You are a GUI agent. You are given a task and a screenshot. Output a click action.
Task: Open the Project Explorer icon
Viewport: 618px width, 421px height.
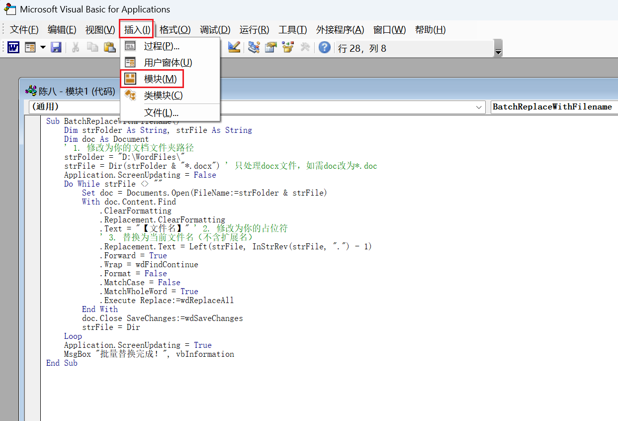254,47
